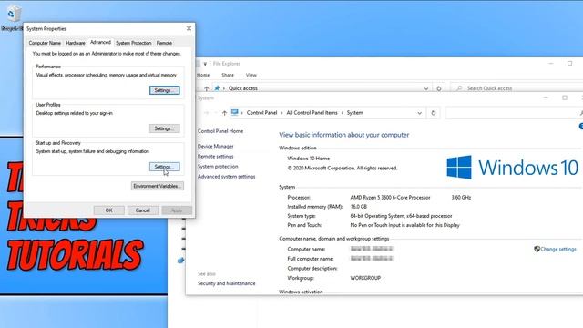The height and width of the screenshot is (328, 583).
Task: Close the System Properties dialog
Action: pyautogui.click(x=189, y=28)
